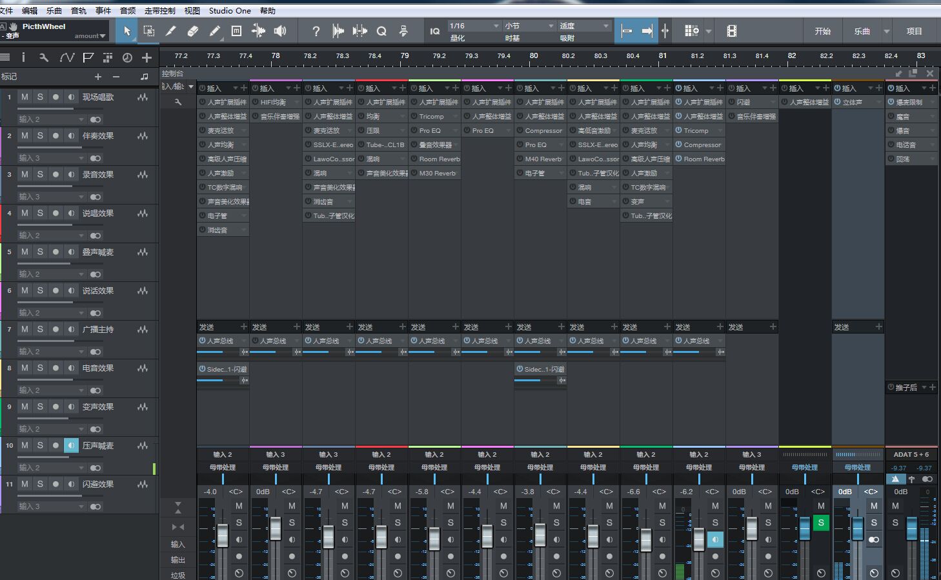Solo track 伴奏效果
The width and height of the screenshot is (941, 580).
point(40,135)
